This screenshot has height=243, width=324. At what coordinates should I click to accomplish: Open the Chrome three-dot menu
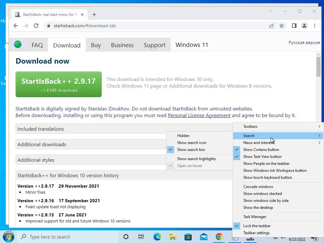[315, 26]
